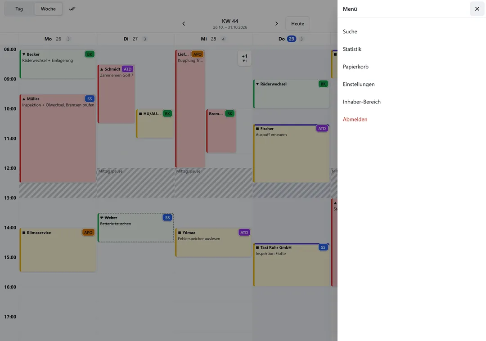Click the ATD badge on Yılmaz appointment

point(244,233)
